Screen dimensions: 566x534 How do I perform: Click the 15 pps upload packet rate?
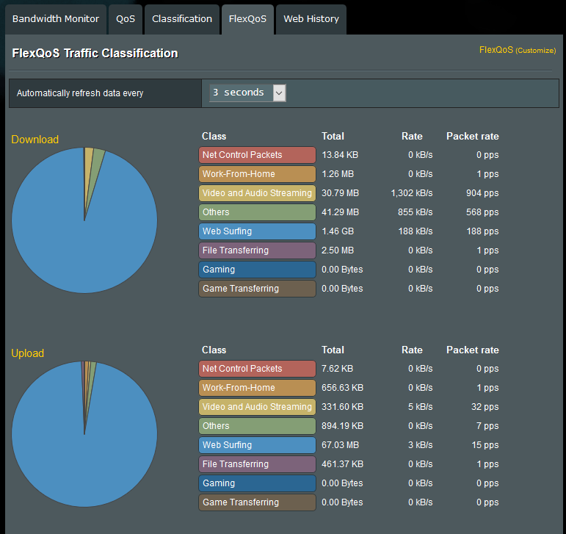pos(485,445)
